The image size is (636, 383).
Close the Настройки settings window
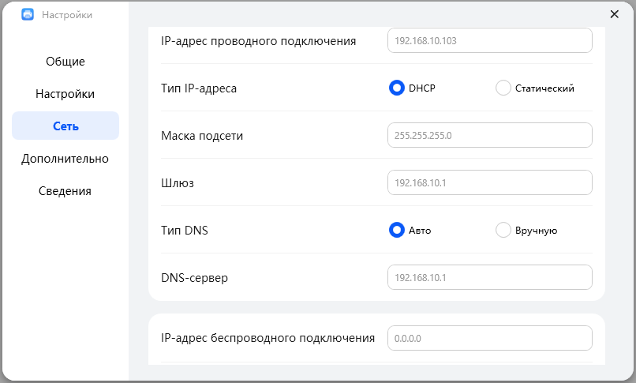click(615, 14)
